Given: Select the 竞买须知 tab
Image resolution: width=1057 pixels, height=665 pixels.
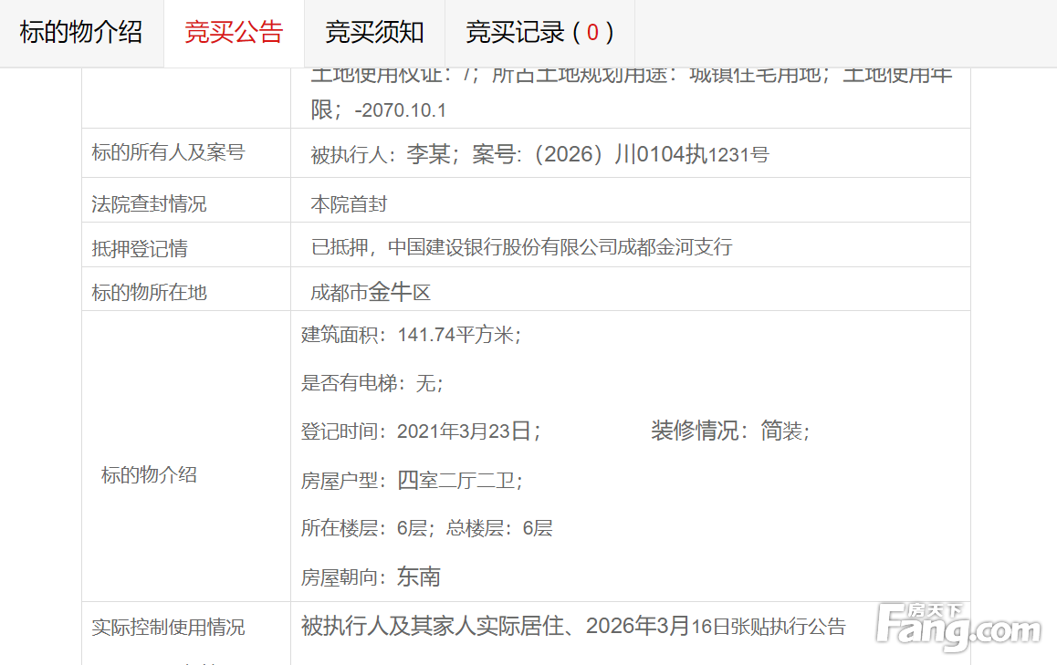Looking at the screenshot, I should tap(374, 33).
